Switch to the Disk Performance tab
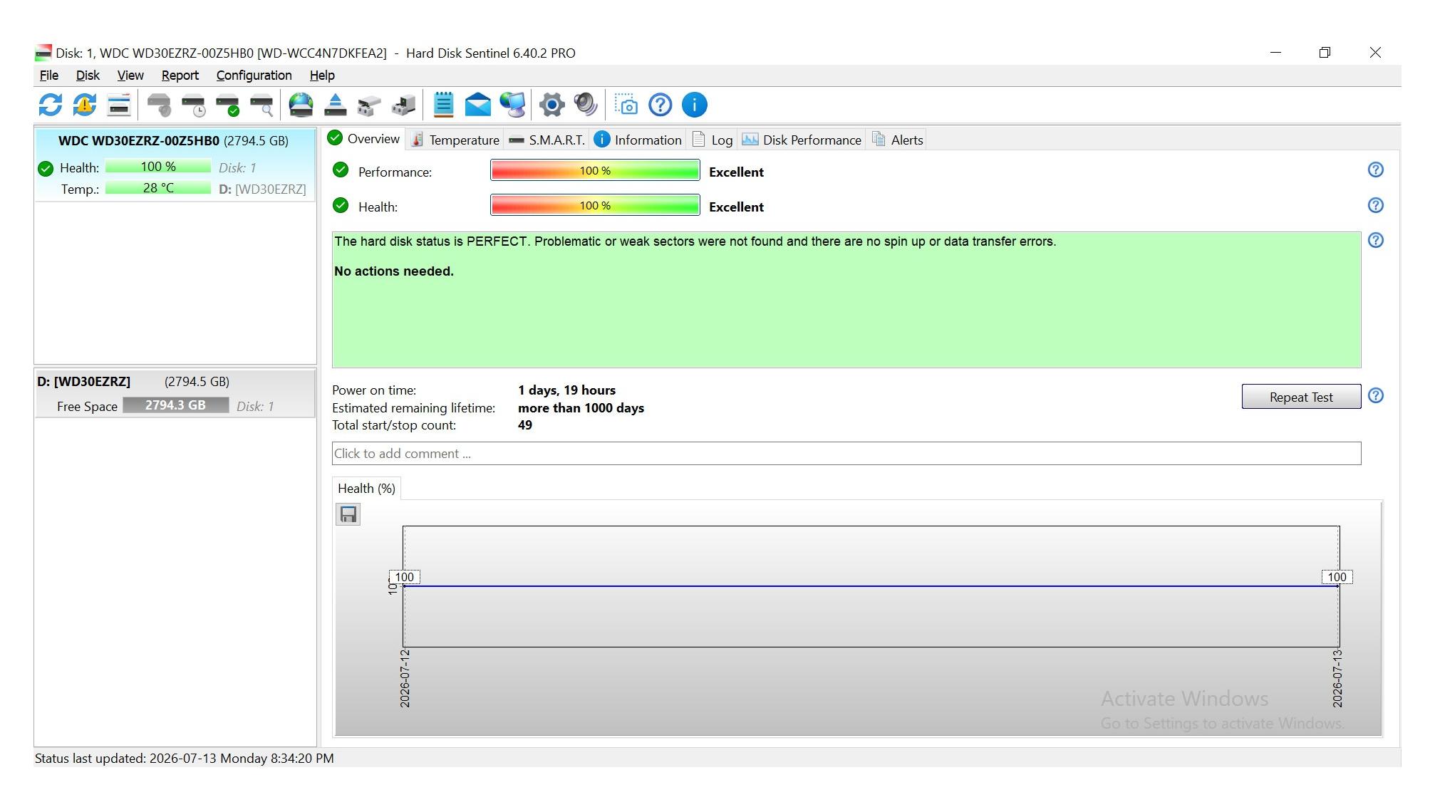The height and width of the screenshot is (807, 1435). 802,140
